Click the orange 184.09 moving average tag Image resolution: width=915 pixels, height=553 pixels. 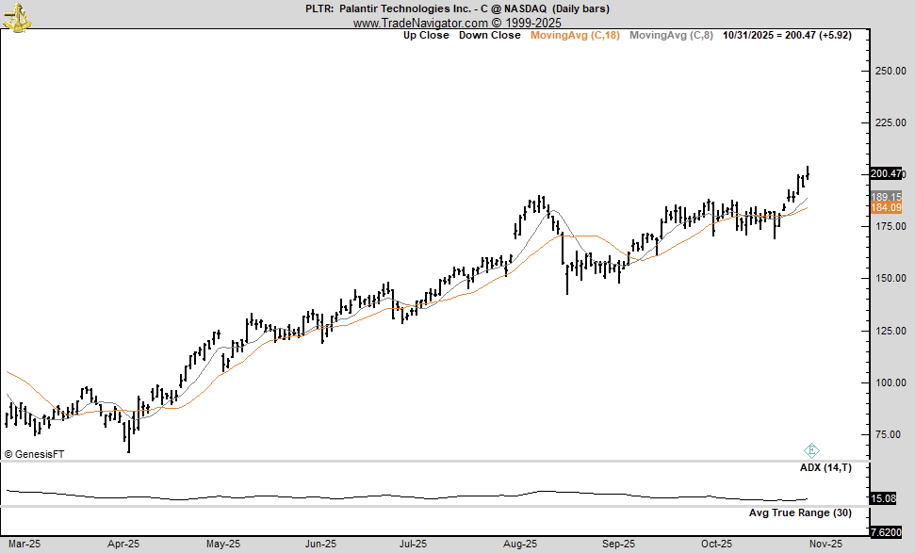click(886, 207)
